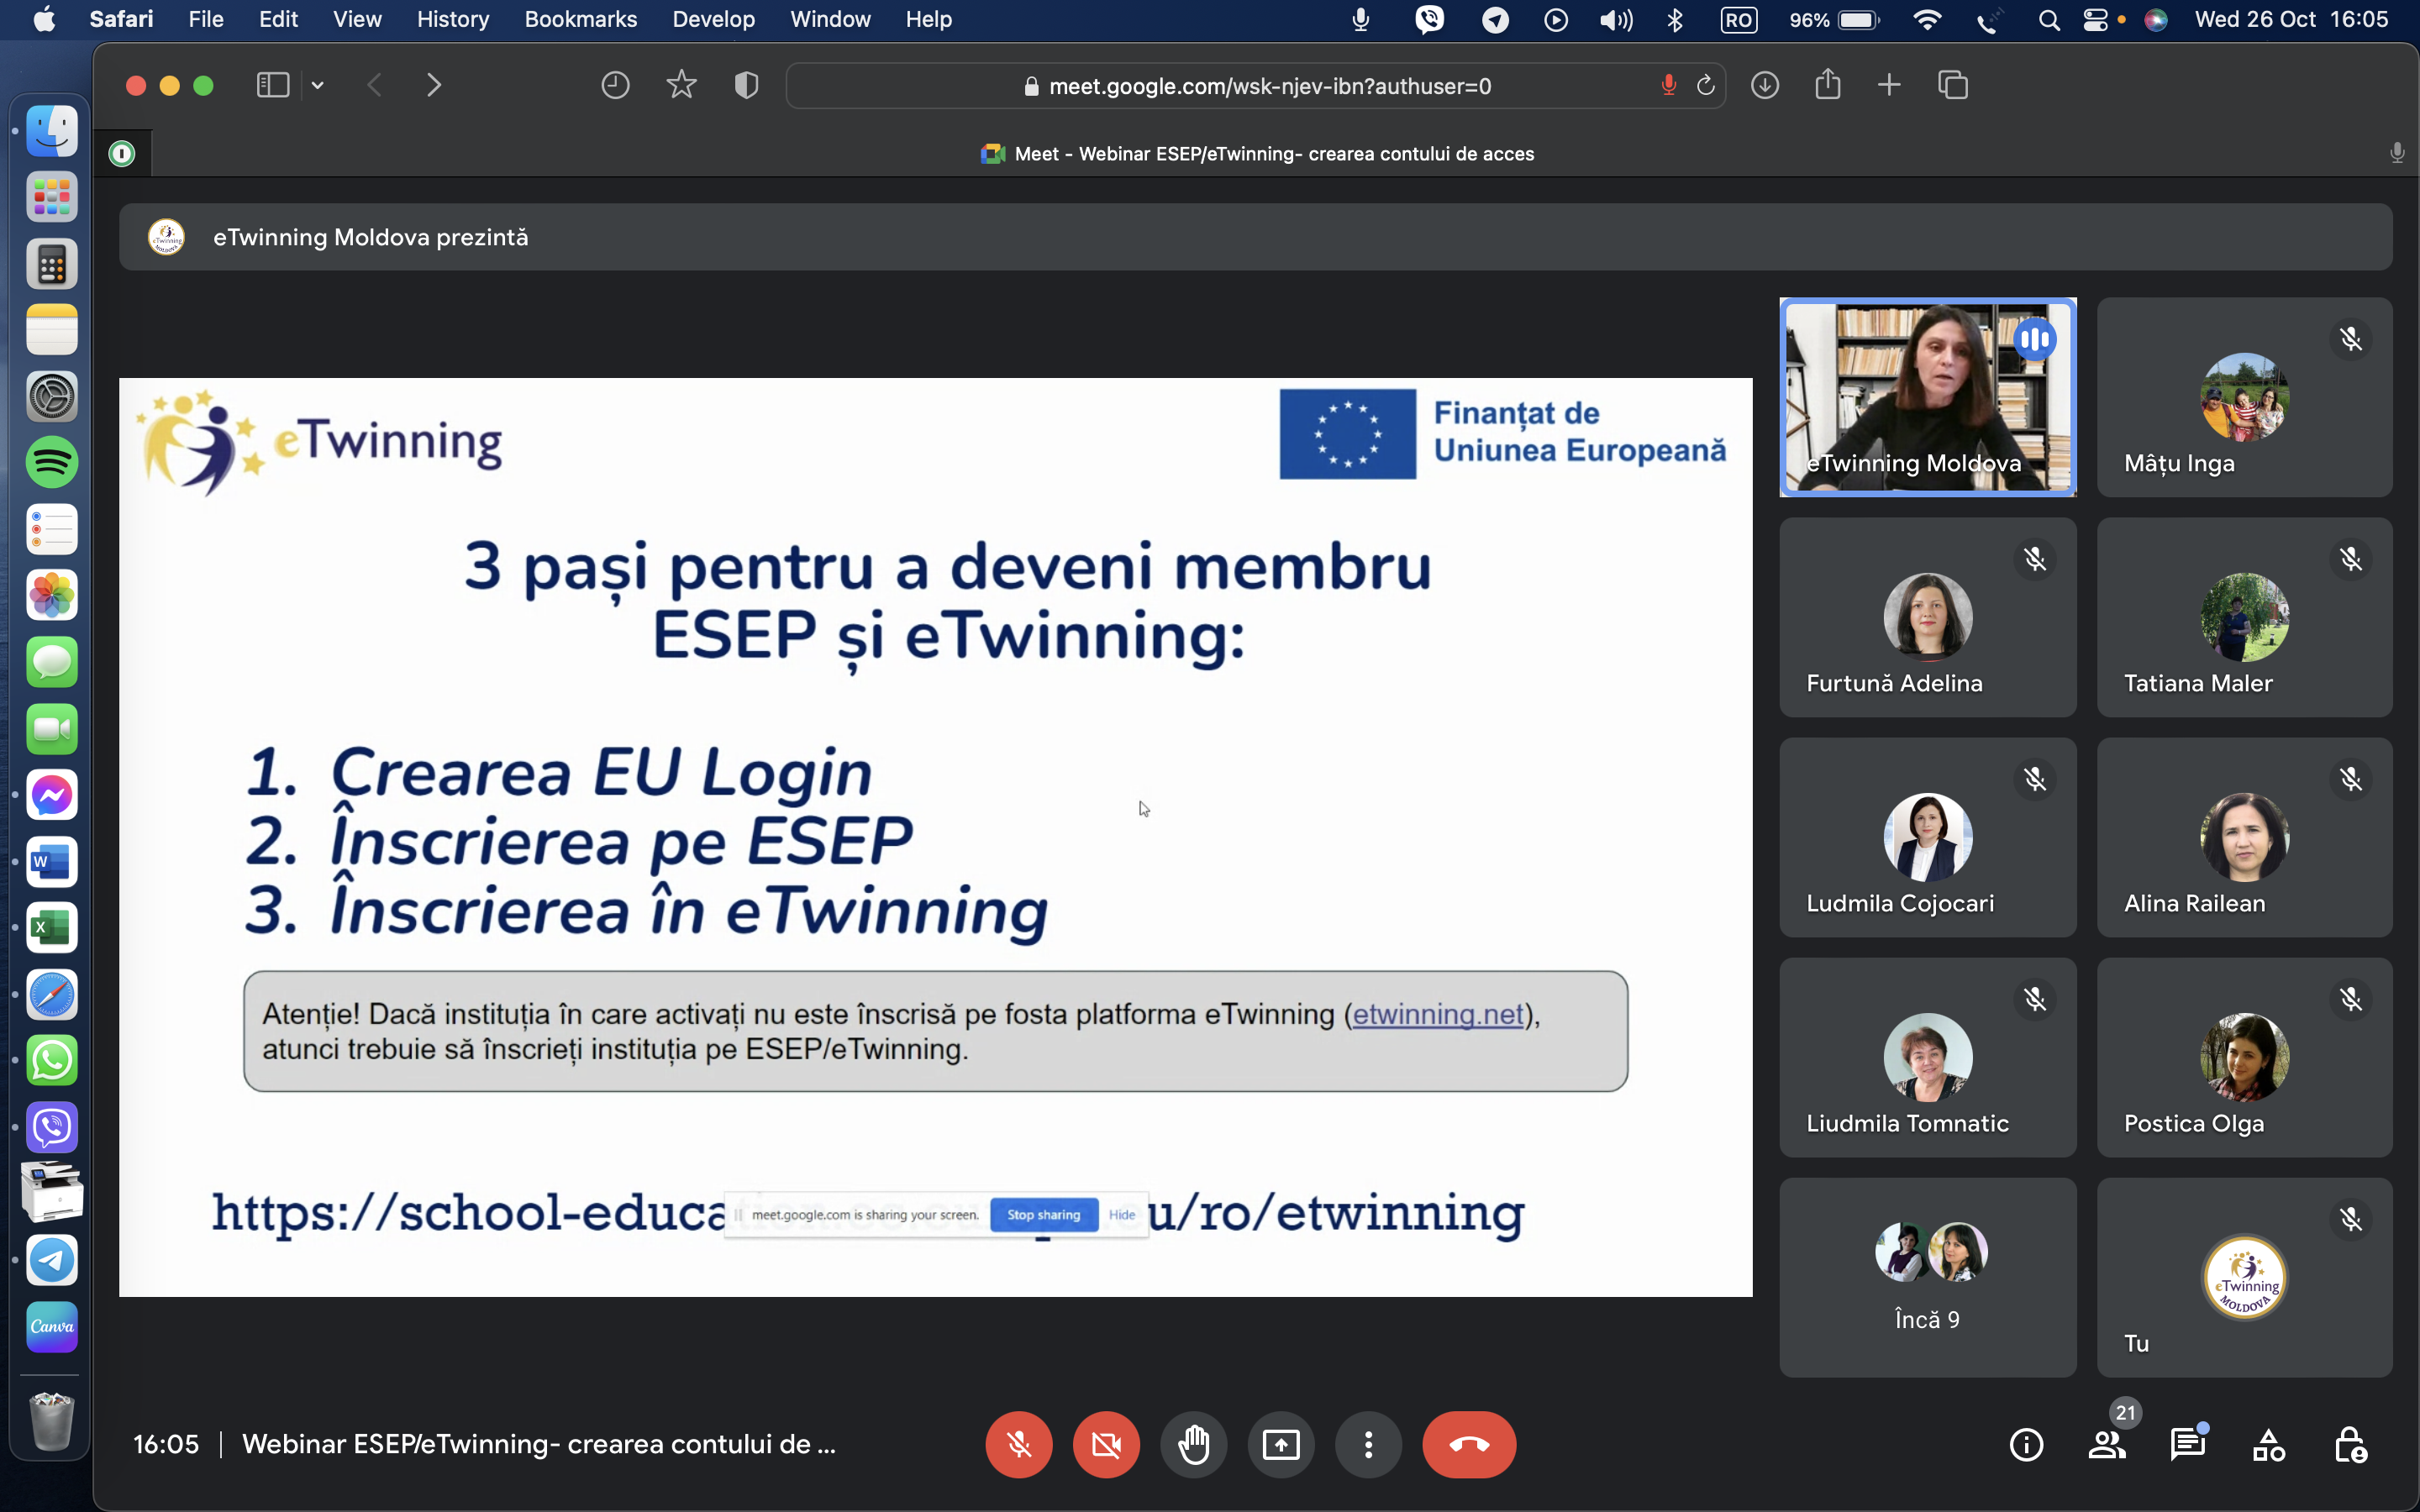The width and height of the screenshot is (2420, 1512).
Task: Open Viber from the Dock
Action: (x=52, y=1127)
